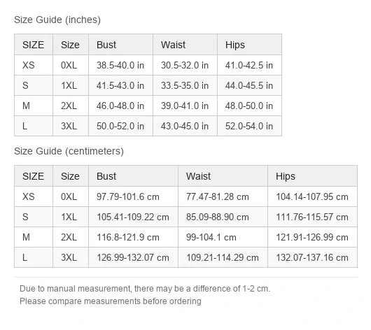Select the XS row label in inches table
Viewport: 371px width, 330px height.
[34, 65]
